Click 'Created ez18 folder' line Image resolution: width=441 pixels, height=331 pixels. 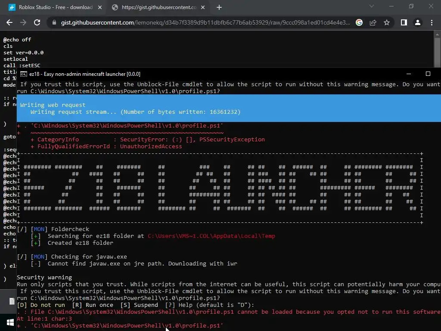click(x=72, y=243)
